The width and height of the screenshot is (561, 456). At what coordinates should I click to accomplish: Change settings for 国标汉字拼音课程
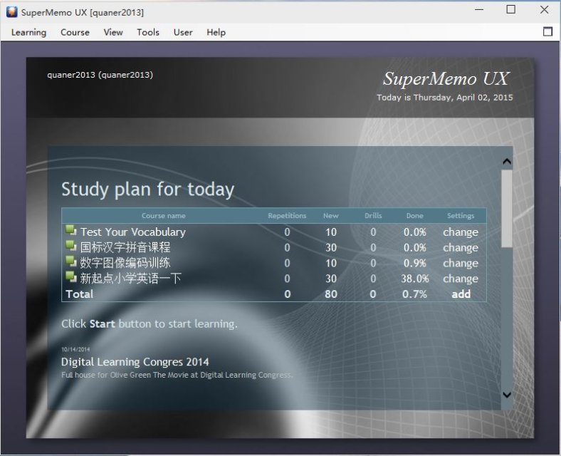(x=461, y=248)
